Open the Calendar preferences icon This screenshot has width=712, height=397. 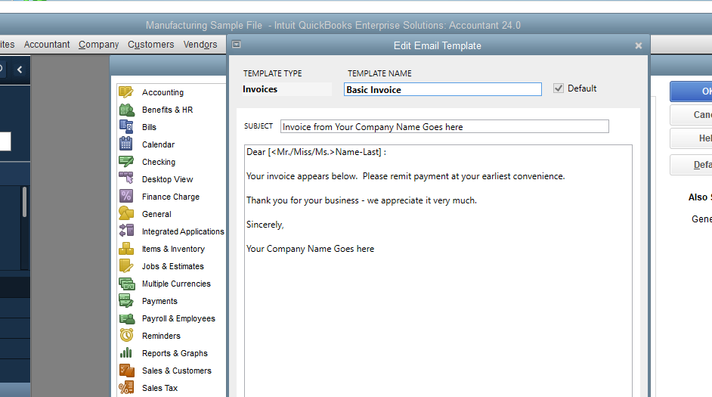click(125, 144)
